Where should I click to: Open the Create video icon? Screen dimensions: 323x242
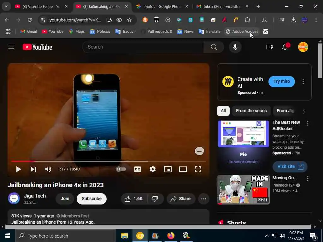[269, 47]
